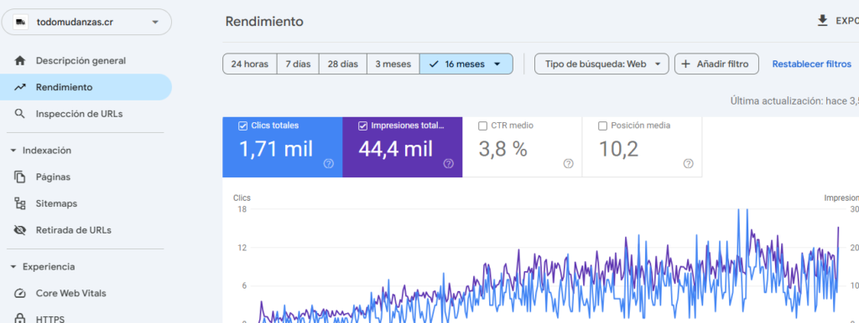Select the 28 días date tab

tap(343, 64)
